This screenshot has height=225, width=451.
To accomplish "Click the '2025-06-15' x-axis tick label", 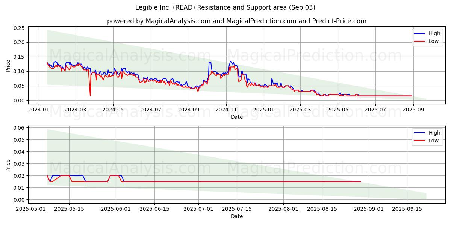I will tap(155, 209).
